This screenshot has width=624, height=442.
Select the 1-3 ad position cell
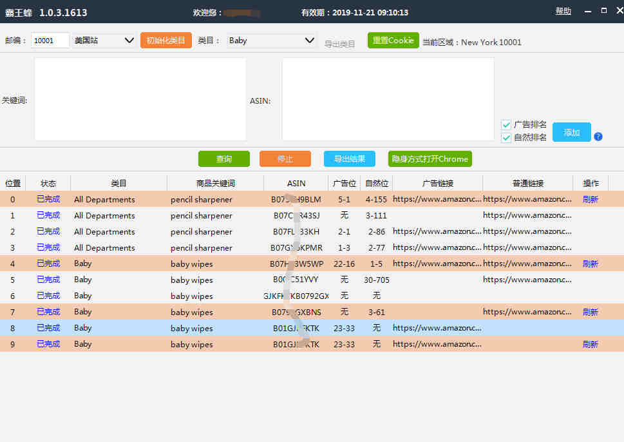pyautogui.click(x=345, y=247)
